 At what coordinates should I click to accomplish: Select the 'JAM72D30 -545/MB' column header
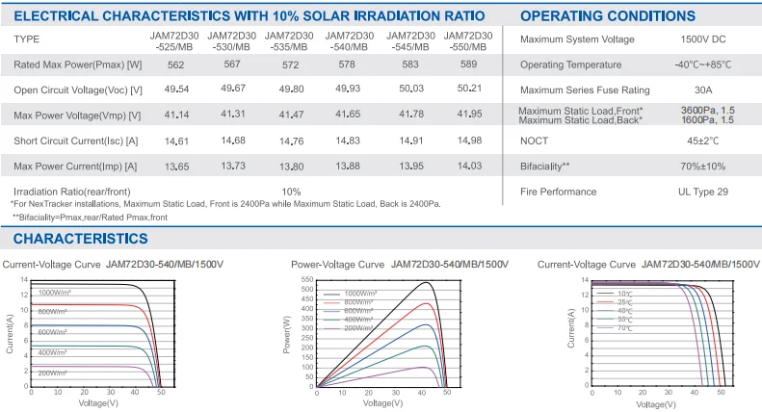(410, 41)
